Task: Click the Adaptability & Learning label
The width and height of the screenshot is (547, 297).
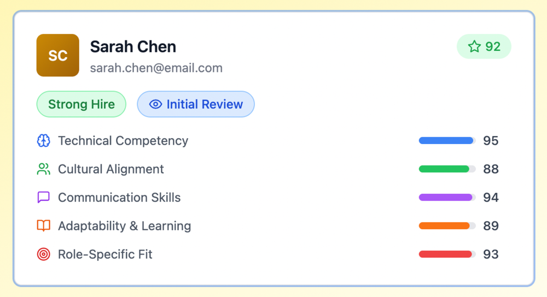Action: 124,226
